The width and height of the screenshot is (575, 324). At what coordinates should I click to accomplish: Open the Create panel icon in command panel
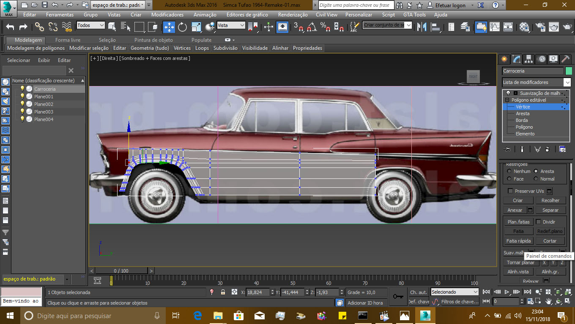504,59
